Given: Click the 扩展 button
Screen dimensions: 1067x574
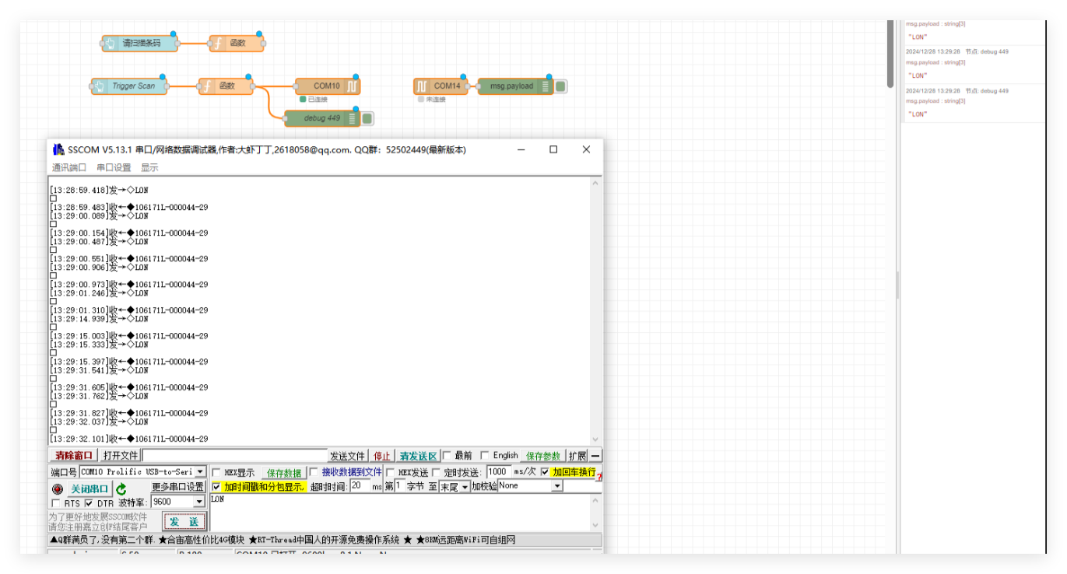Looking at the screenshot, I should tap(577, 456).
